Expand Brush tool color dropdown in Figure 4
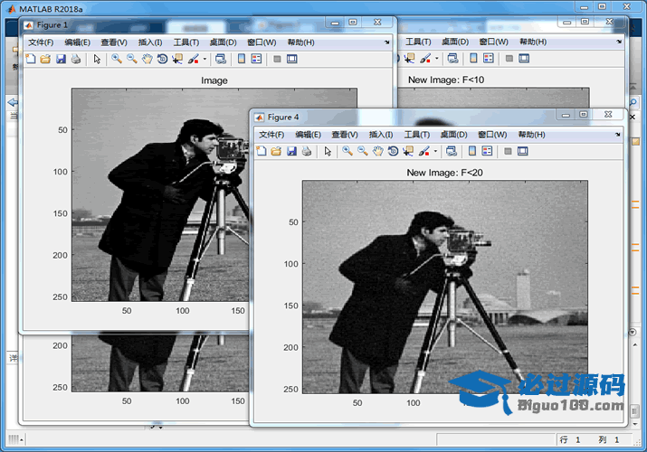 pyautogui.click(x=435, y=151)
